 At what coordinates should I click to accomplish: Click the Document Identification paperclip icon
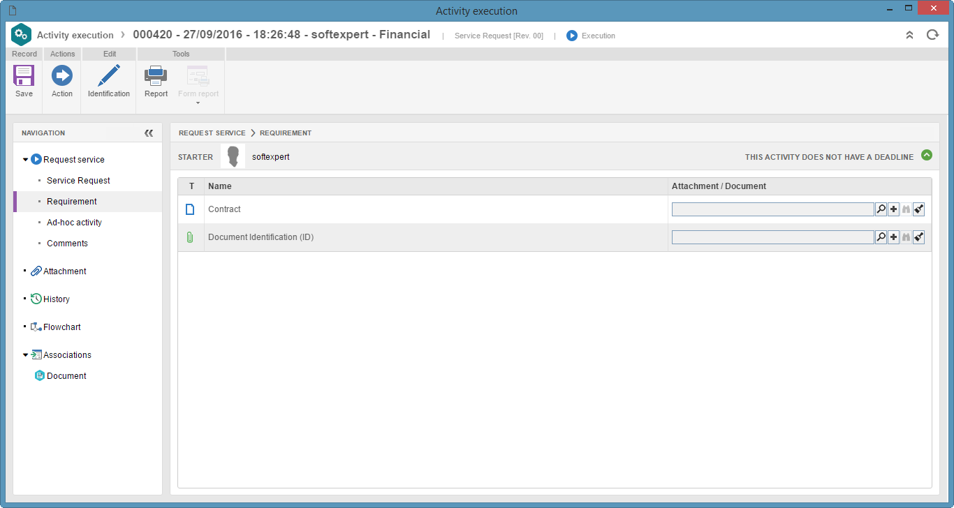[190, 237]
